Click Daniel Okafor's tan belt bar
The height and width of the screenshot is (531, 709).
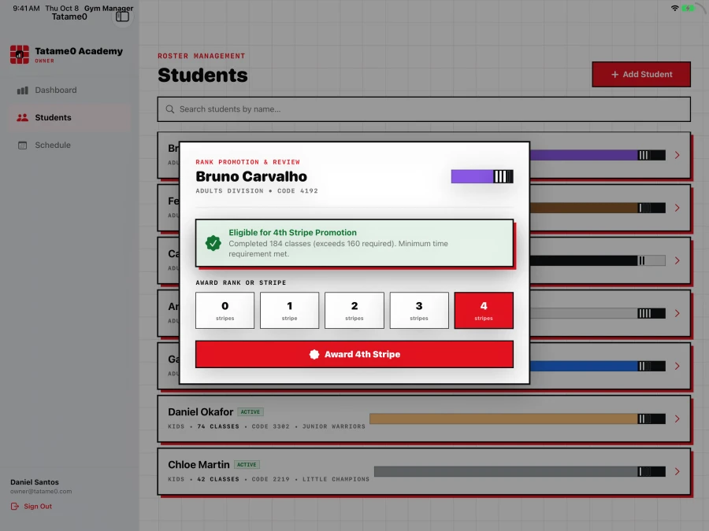(x=518, y=419)
